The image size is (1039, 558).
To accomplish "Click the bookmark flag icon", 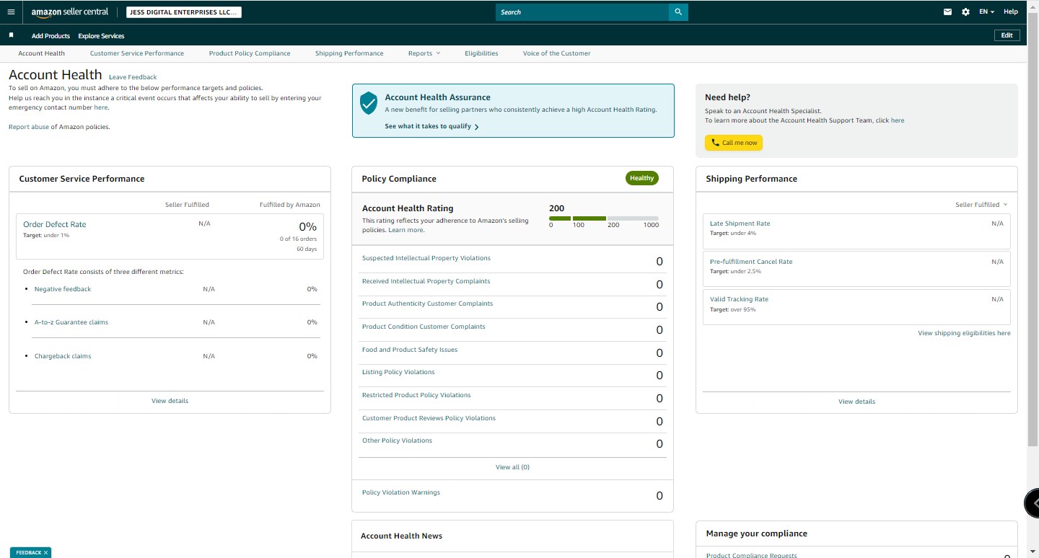I will tap(11, 35).
